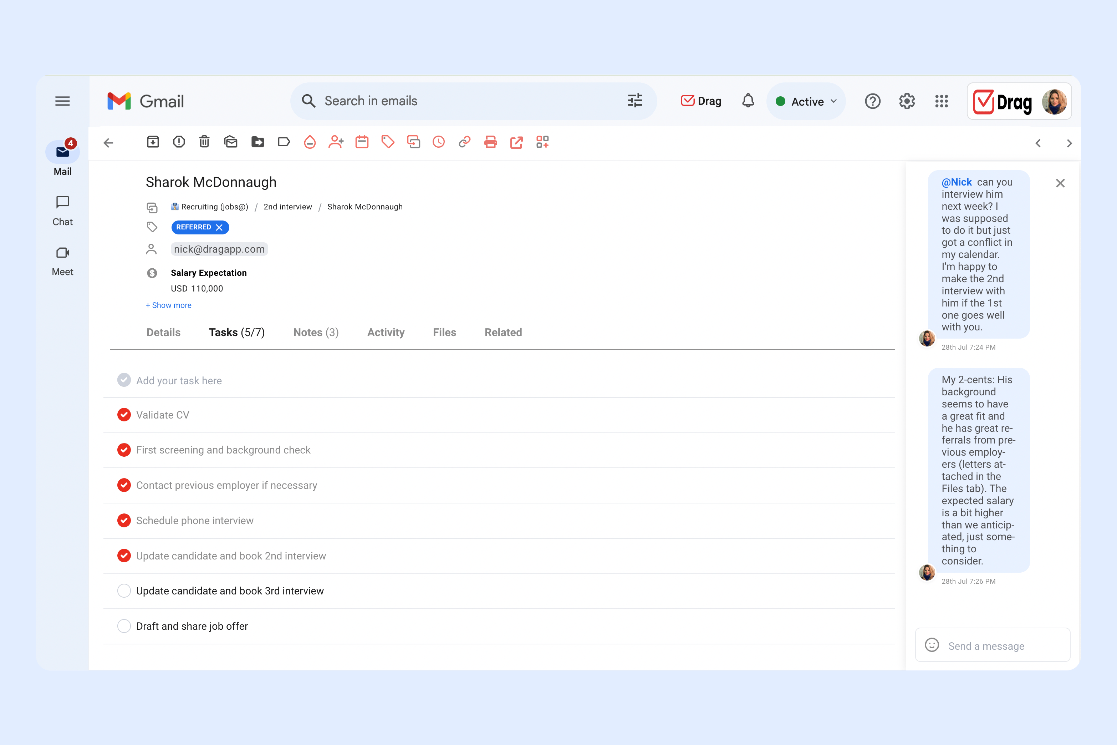Open the Active status dropdown
1117x745 pixels.
[x=806, y=101]
